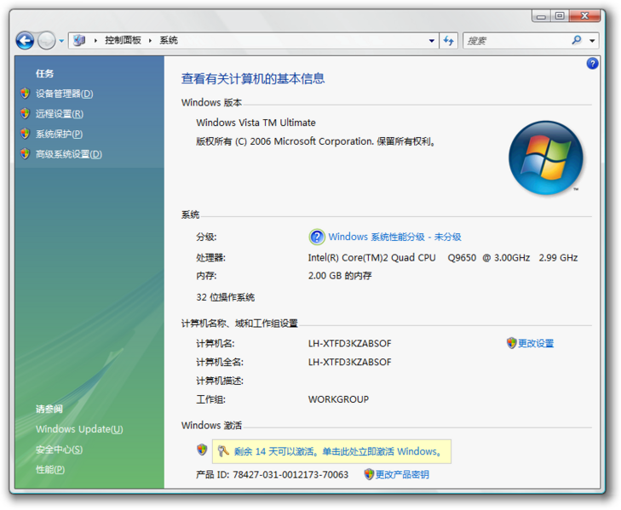
Task: Select the WORKGROUP value
Action: coord(338,399)
